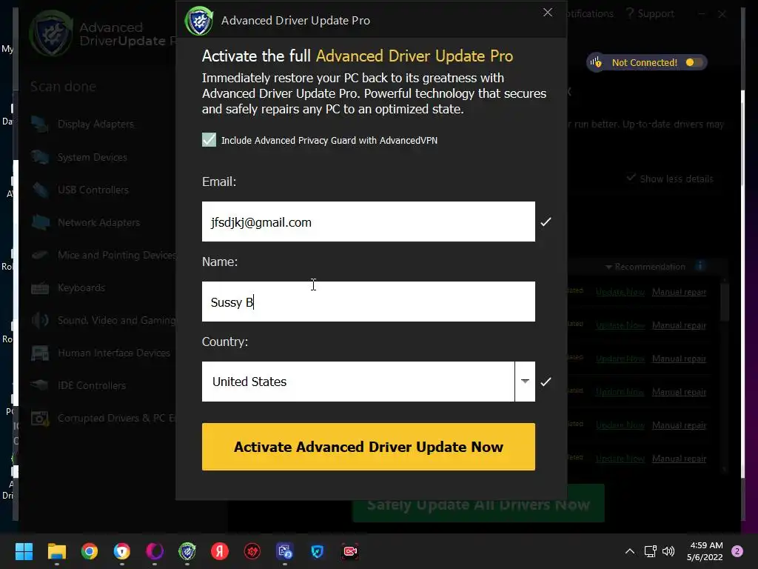
Task: Open volume control tray icon
Action: pos(668,551)
